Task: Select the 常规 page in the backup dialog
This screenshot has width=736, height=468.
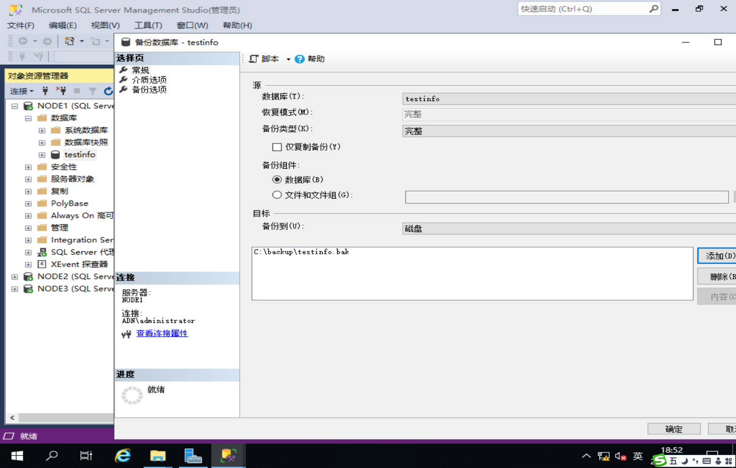Action: (x=141, y=70)
